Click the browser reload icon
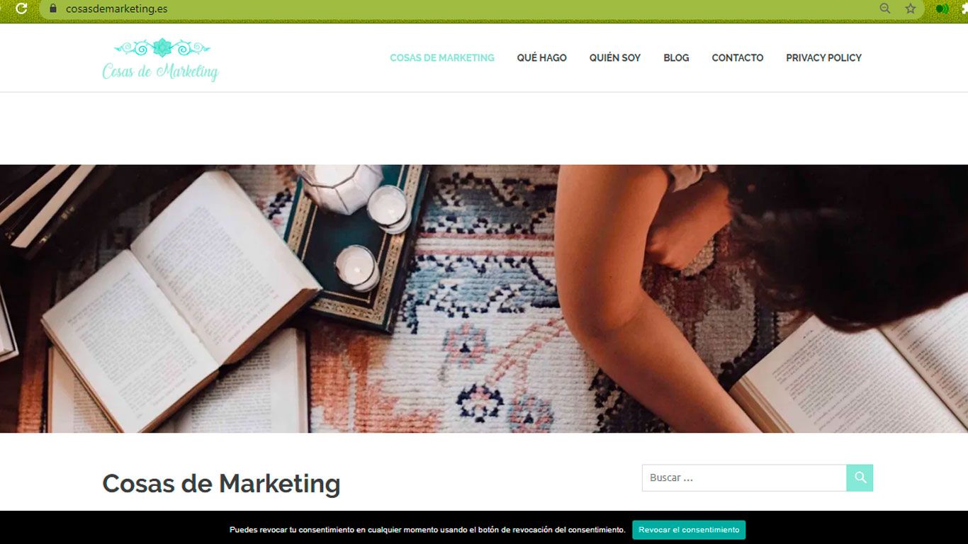 [x=21, y=8]
